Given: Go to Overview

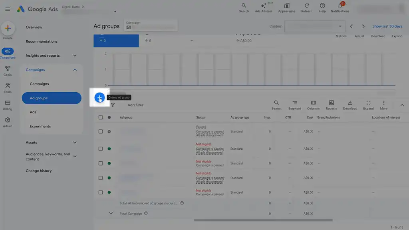Looking at the screenshot, I should pyautogui.click(x=34, y=27).
